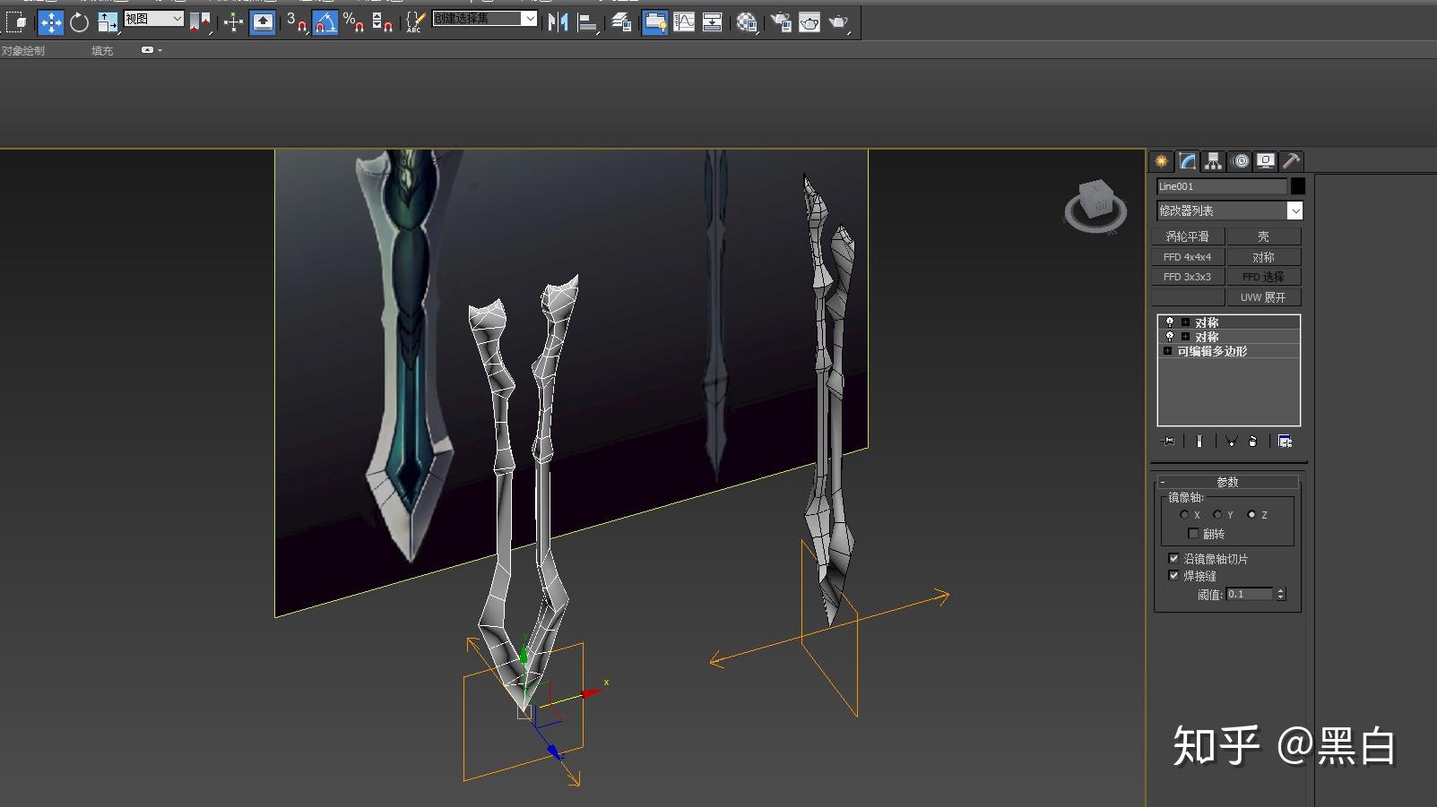Click the Select and Manipulate icon
Viewport: 1437px width, 807px height.
tap(234, 21)
